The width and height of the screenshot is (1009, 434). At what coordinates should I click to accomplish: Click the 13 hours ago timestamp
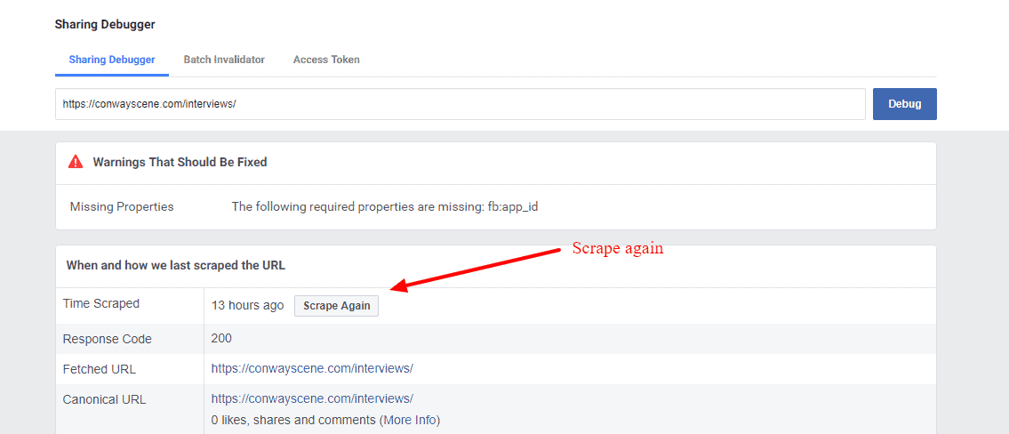point(247,306)
